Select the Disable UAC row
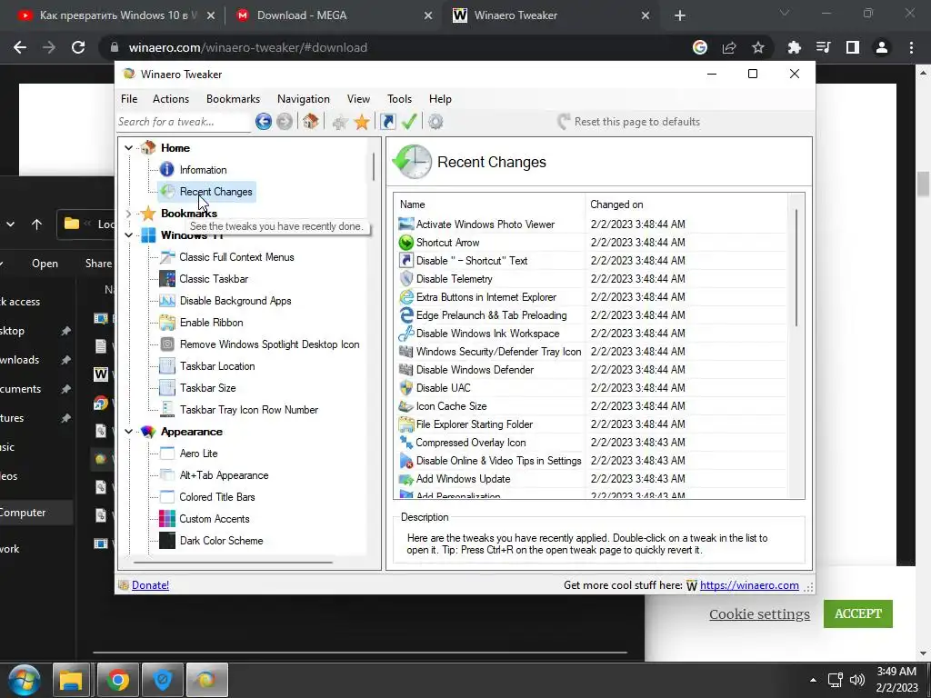 point(590,388)
